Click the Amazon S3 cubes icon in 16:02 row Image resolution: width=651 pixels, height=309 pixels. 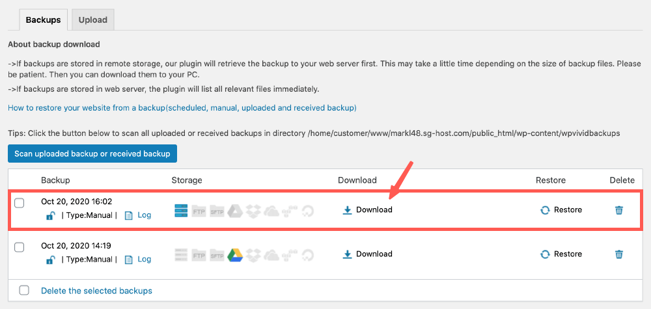[289, 211]
